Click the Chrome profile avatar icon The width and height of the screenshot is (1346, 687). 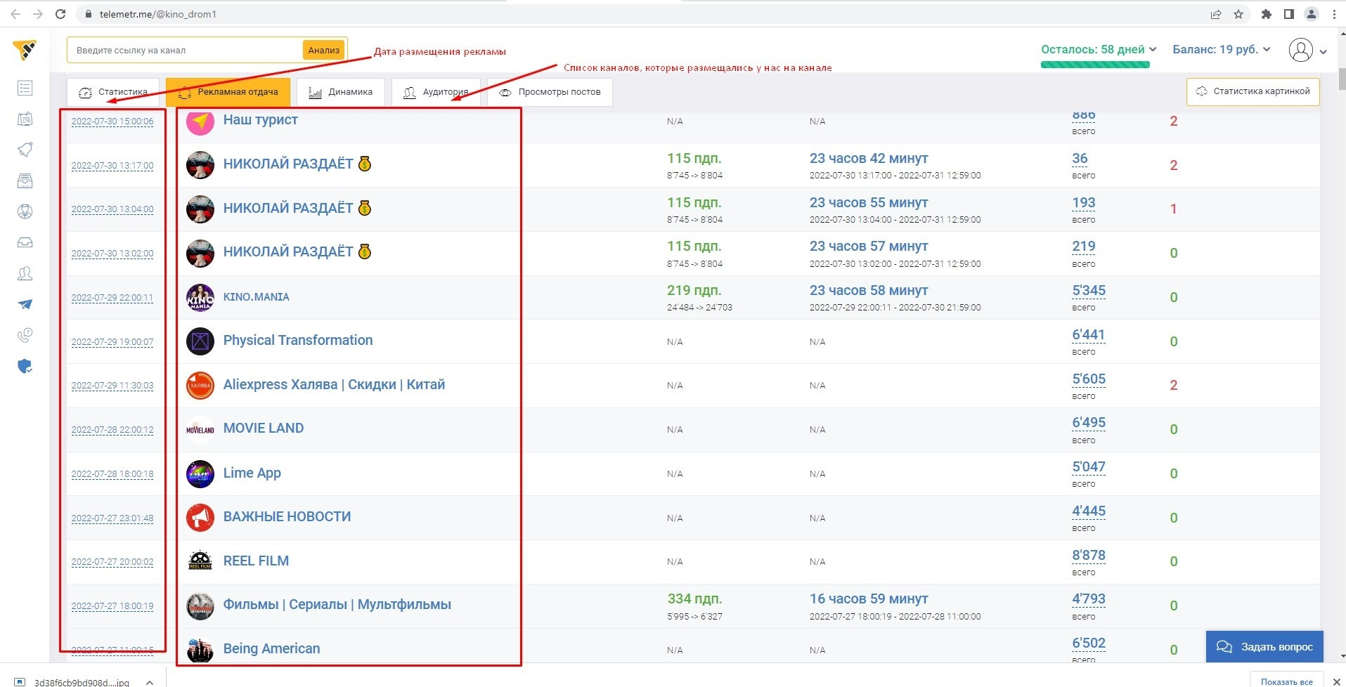point(1312,14)
